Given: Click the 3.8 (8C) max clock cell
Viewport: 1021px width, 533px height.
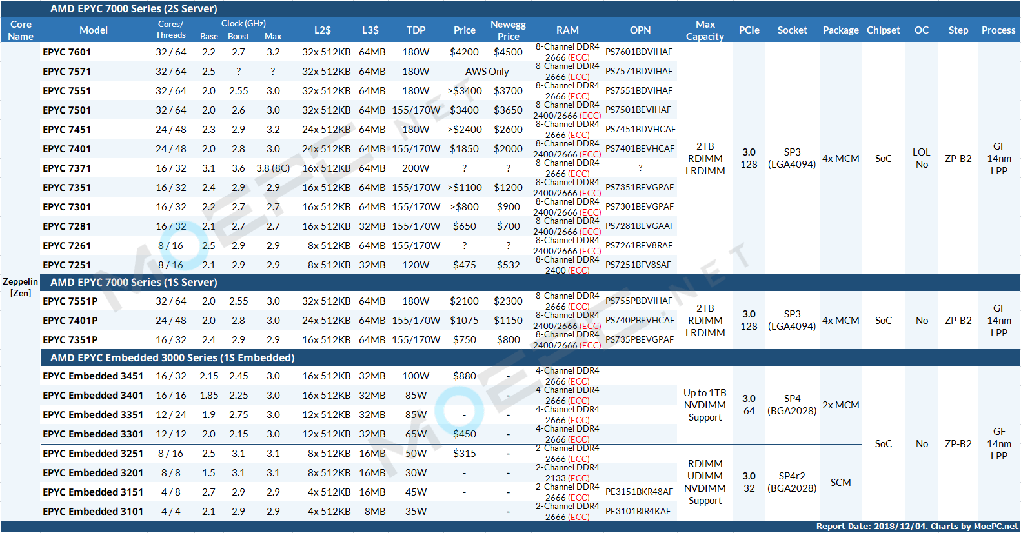Looking at the screenshot, I should pyautogui.click(x=273, y=168).
